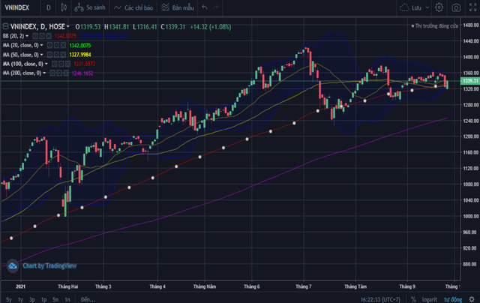Expand the MA (20, close, 0) indicator dropdown
480x303 pixels.
(x=43, y=44)
